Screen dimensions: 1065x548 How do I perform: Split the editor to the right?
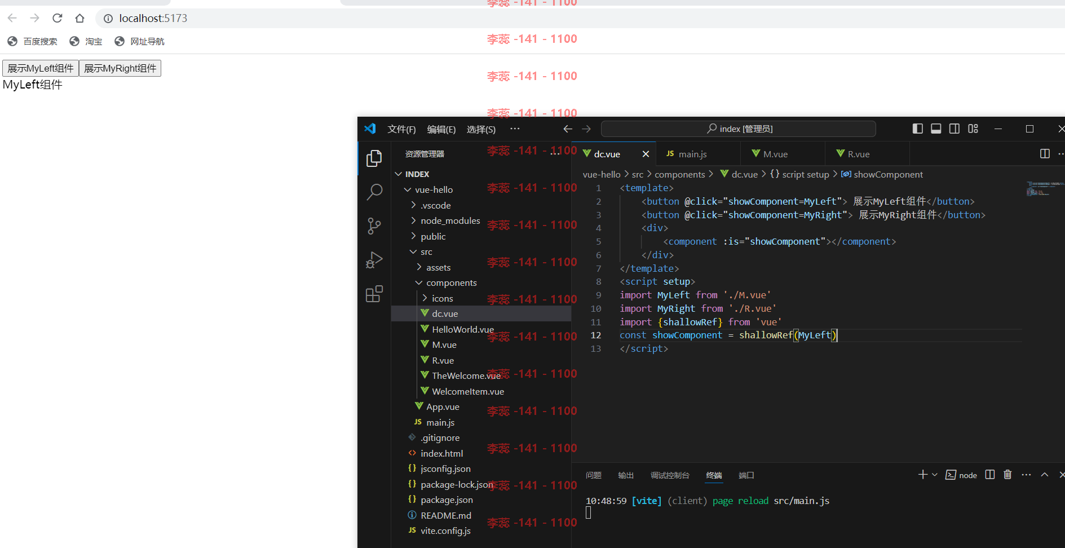pyautogui.click(x=1045, y=154)
